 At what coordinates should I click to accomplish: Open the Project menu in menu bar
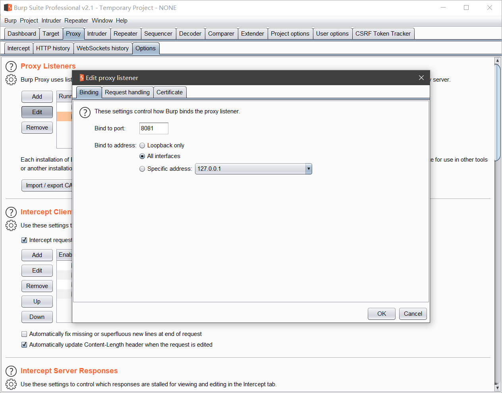pyautogui.click(x=29, y=21)
